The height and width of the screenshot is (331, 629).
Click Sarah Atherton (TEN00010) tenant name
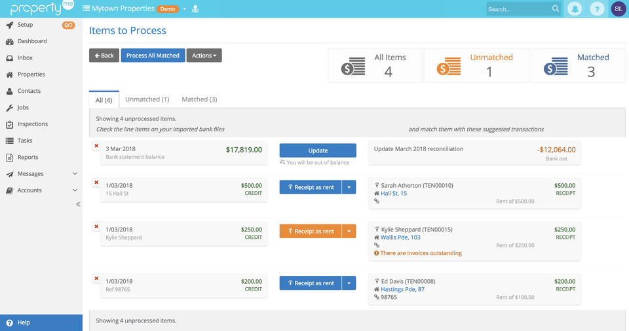[417, 185]
